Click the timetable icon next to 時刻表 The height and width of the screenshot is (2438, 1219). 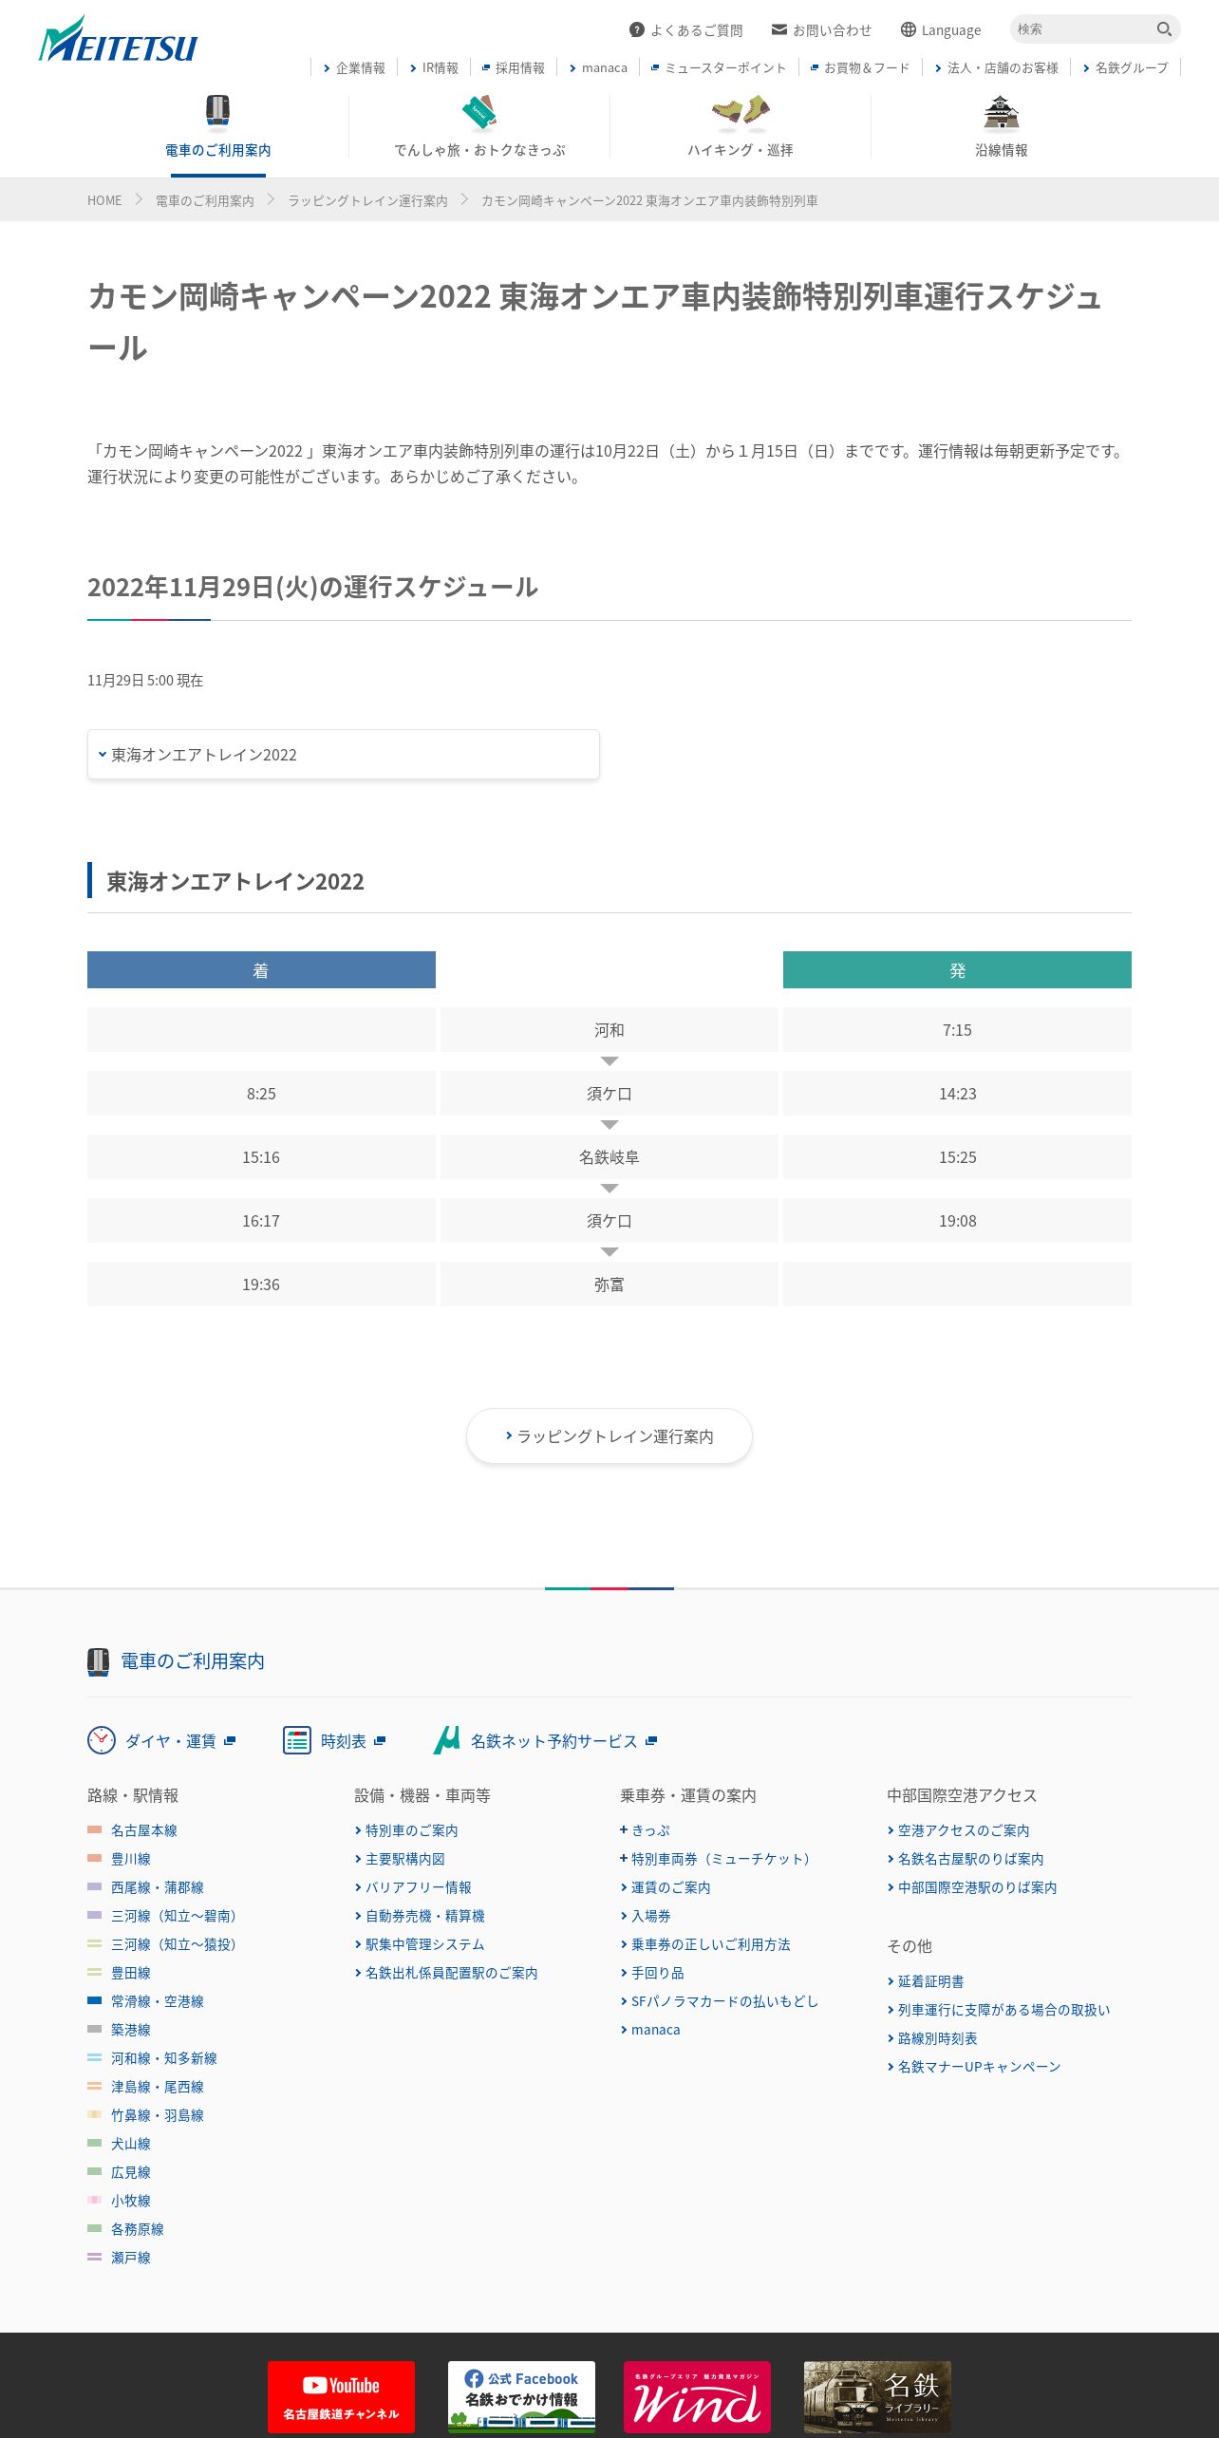click(x=297, y=1740)
